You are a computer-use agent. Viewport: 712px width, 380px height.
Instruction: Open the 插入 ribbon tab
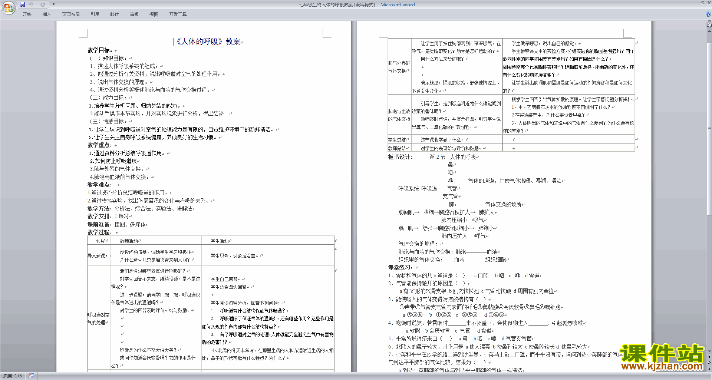46,14
